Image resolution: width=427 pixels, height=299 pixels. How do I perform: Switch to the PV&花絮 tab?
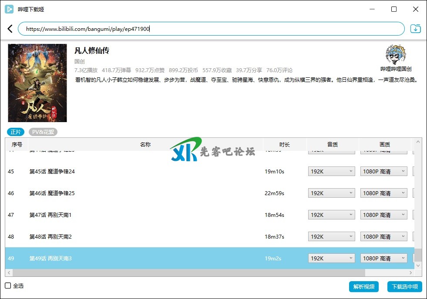pos(43,132)
